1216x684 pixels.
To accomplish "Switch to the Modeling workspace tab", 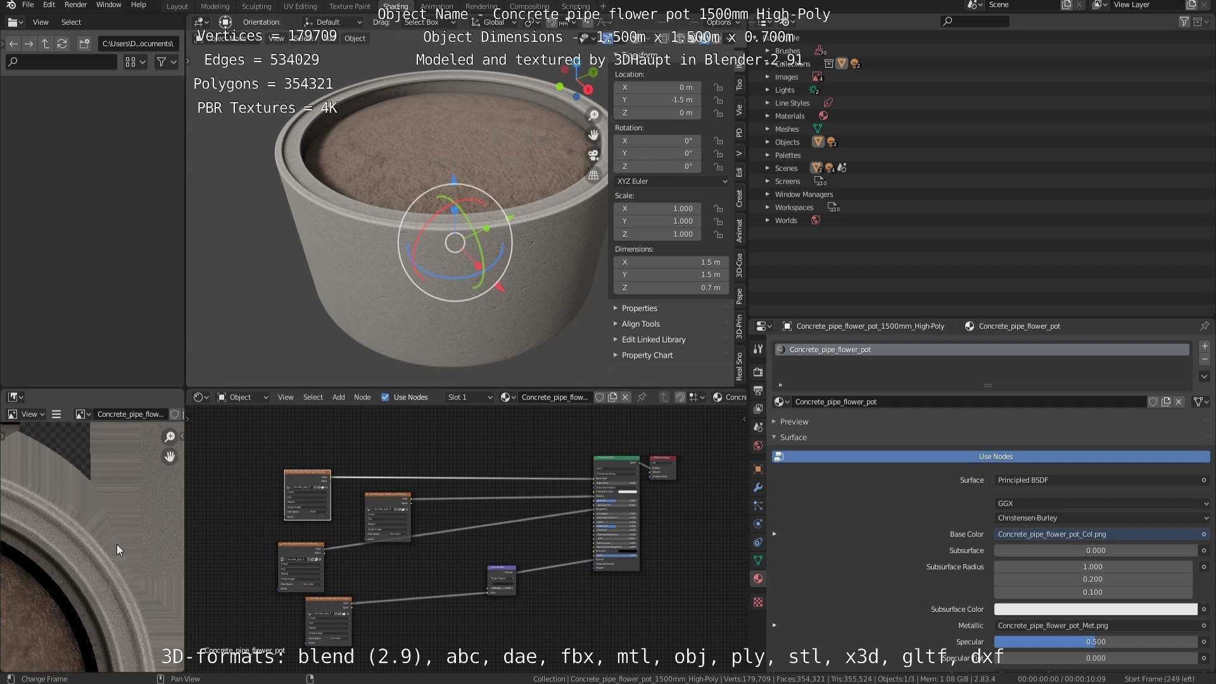I will click(215, 6).
